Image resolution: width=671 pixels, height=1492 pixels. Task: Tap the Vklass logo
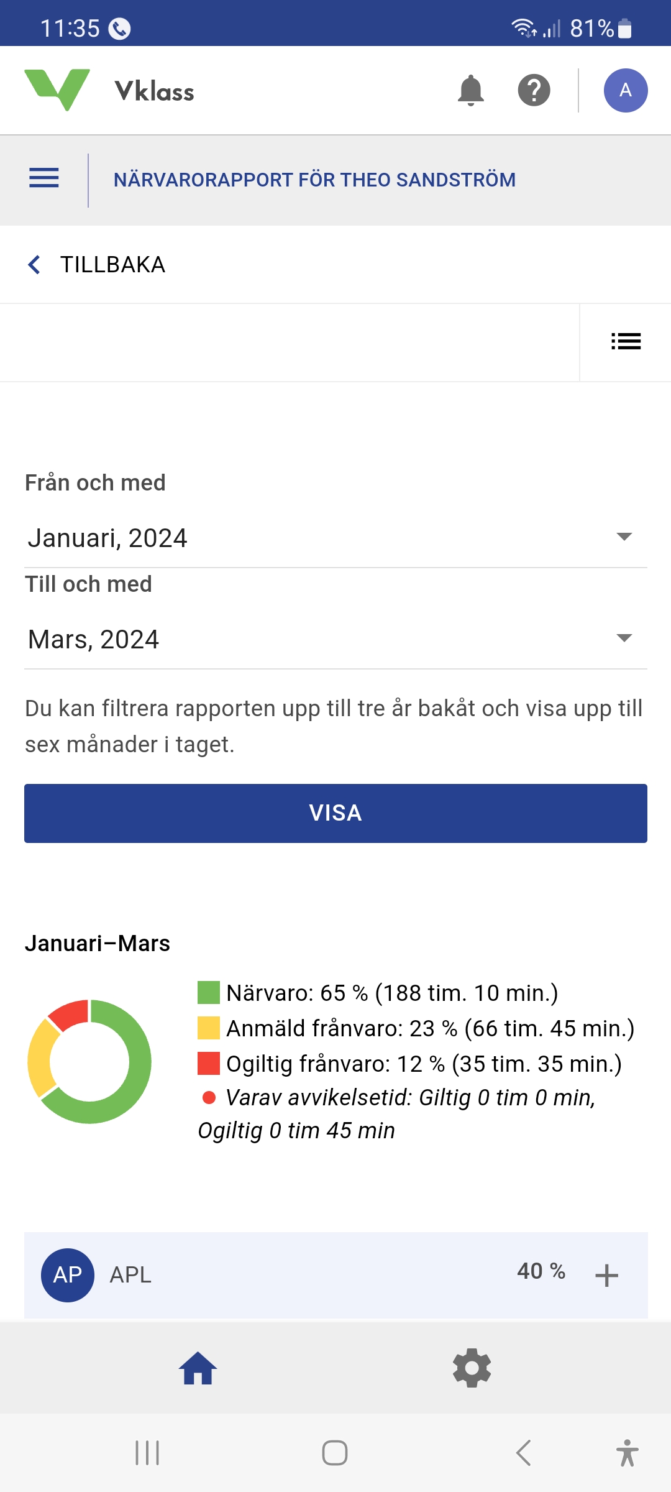pos(109,91)
